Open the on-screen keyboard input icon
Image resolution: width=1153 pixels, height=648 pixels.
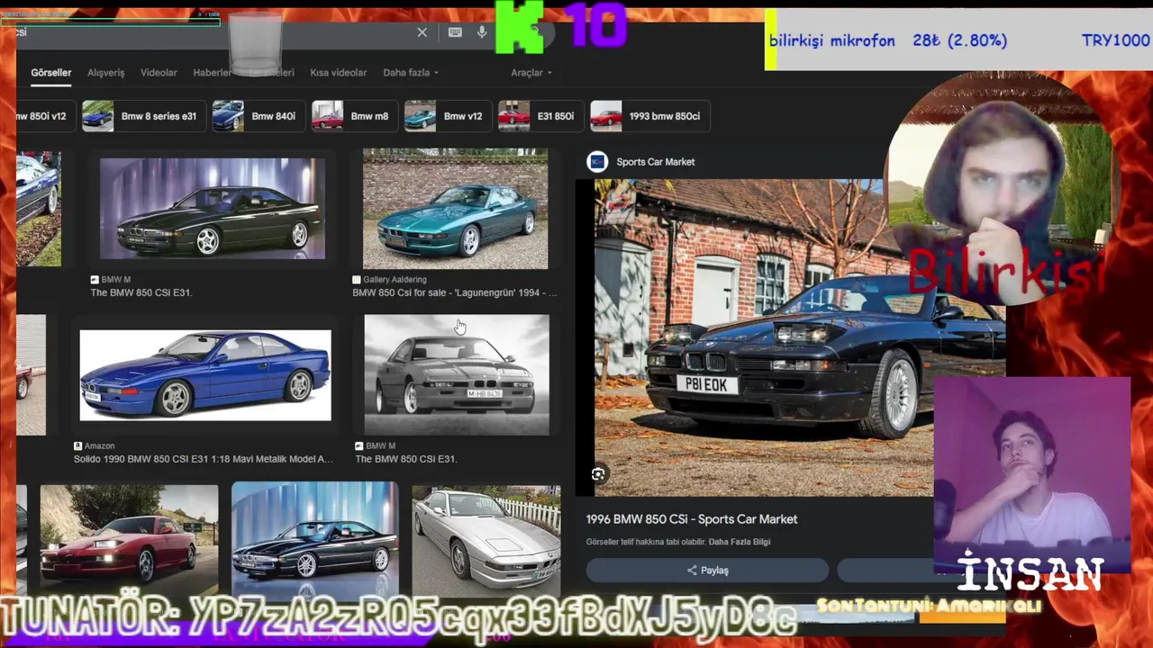pyautogui.click(x=455, y=32)
